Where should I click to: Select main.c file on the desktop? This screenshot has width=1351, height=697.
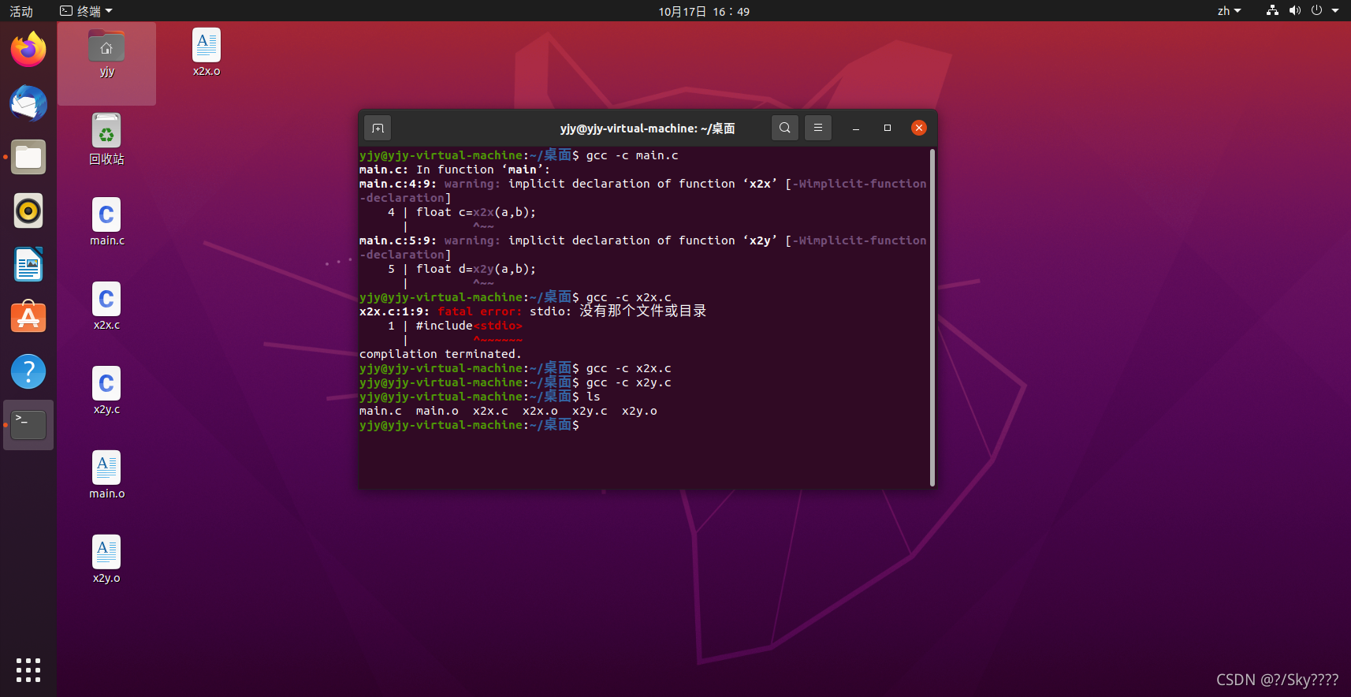[106, 222]
